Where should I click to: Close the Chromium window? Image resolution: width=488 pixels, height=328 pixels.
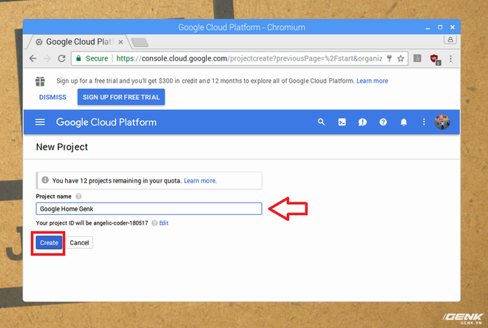point(453,27)
